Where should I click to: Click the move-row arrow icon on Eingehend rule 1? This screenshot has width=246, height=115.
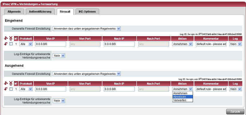6,44
